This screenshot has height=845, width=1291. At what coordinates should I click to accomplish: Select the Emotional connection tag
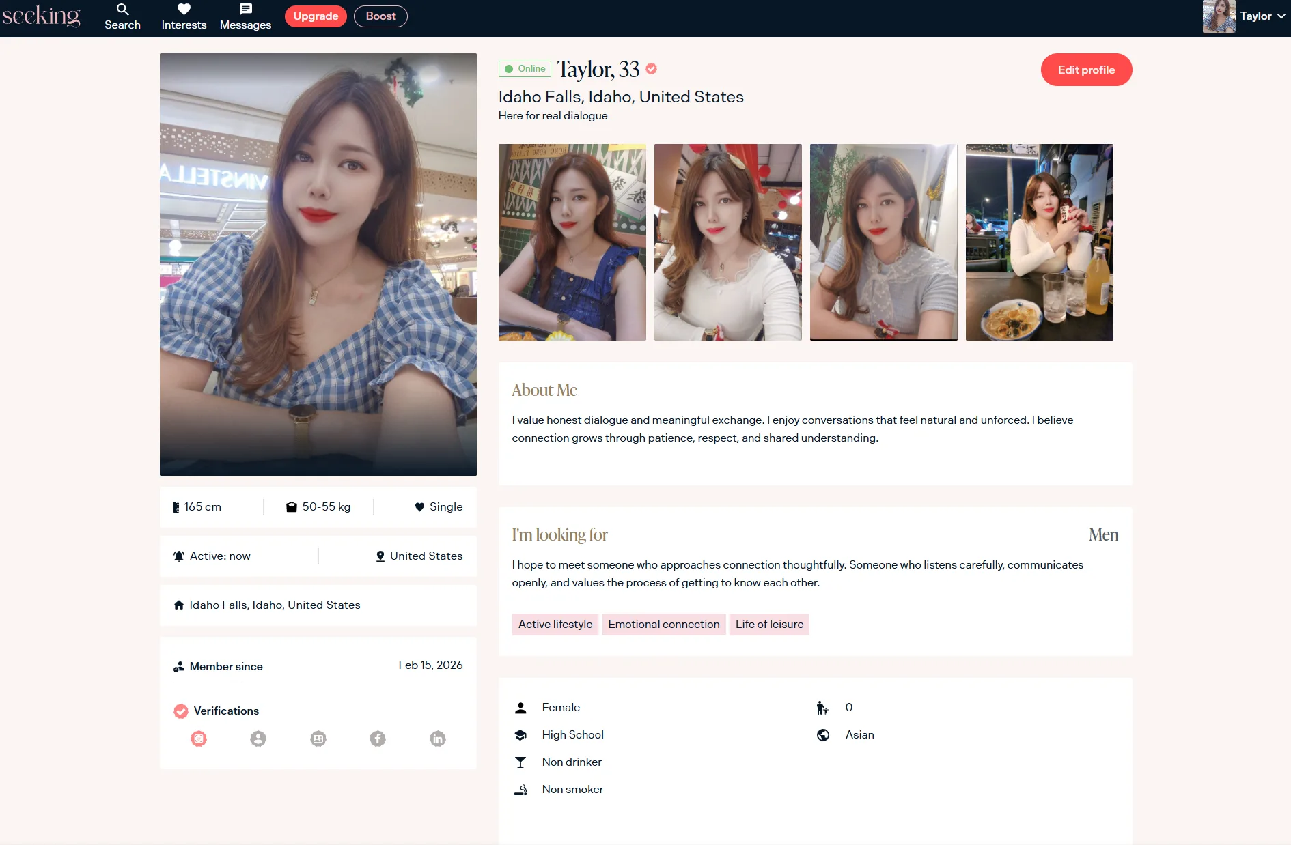click(663, 625)
